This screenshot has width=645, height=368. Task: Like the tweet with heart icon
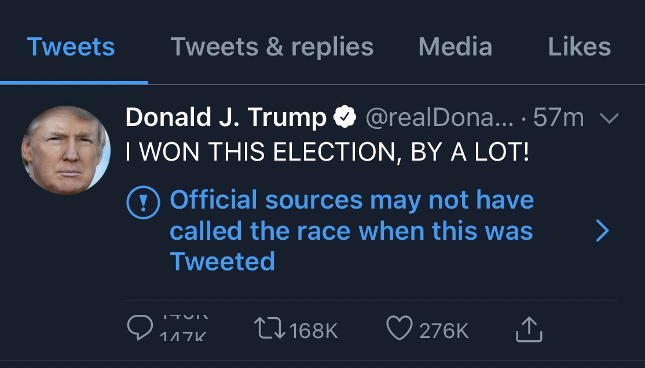pos(400,328)
